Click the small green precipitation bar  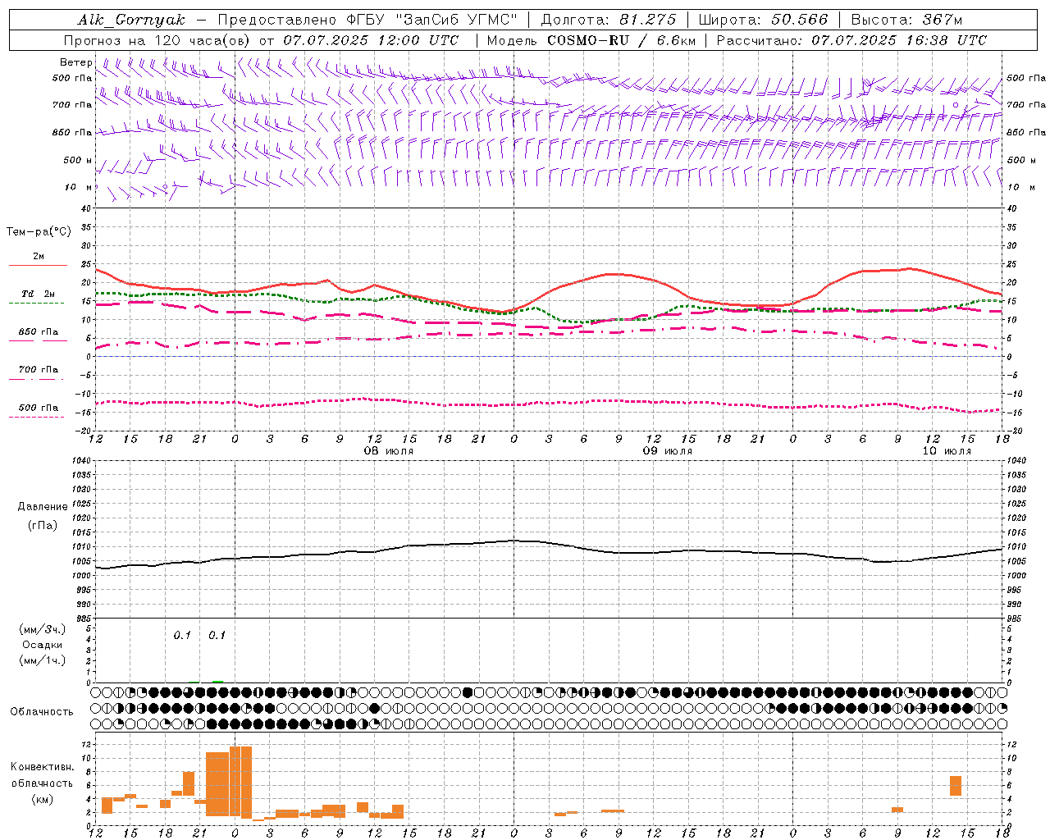(x=217, y=681)
